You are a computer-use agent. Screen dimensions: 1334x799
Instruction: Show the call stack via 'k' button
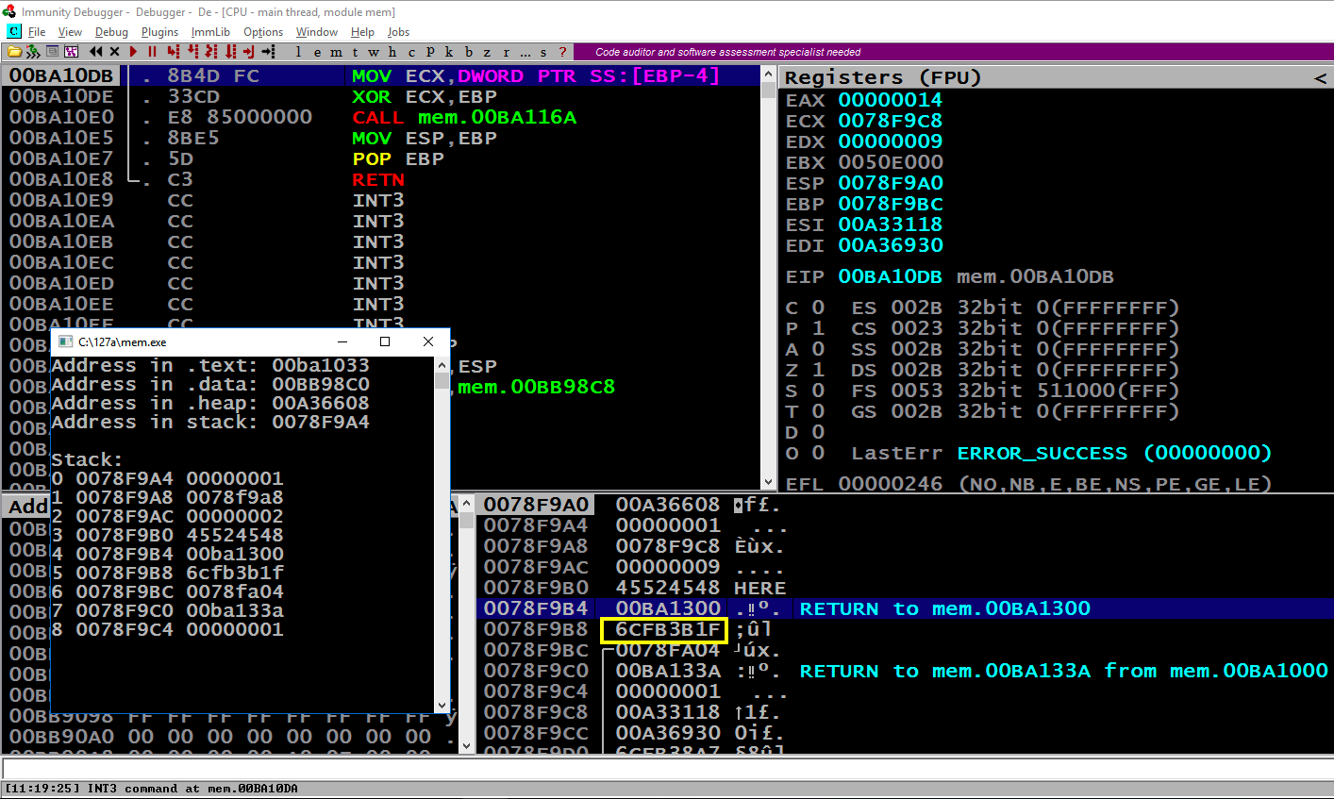pos(449,52)
